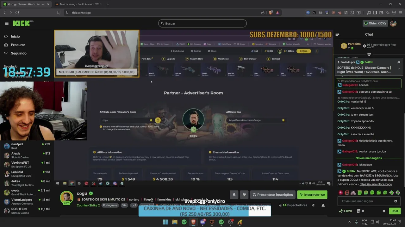
Task: Toggle the follow heart button
Action: coord(244,195)
